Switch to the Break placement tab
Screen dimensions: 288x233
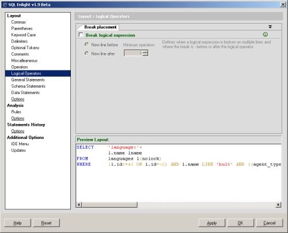pyautogui.click(x=100, y=27)
